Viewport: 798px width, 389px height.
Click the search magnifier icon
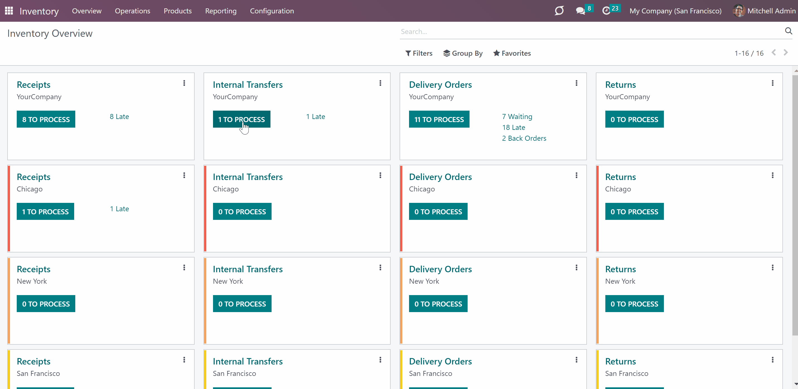pos(789,31)
